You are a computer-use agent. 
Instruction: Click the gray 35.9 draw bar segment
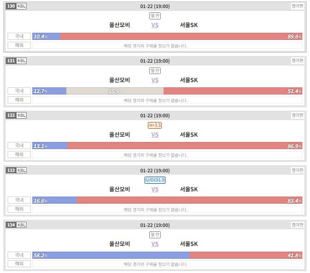[x=115, y=91]
